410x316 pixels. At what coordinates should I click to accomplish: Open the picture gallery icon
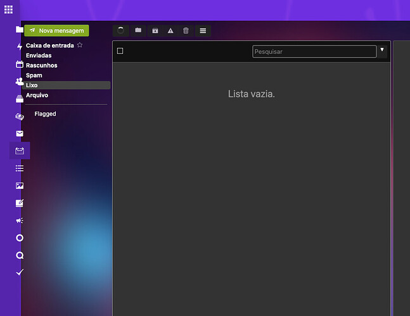[20, 186]
